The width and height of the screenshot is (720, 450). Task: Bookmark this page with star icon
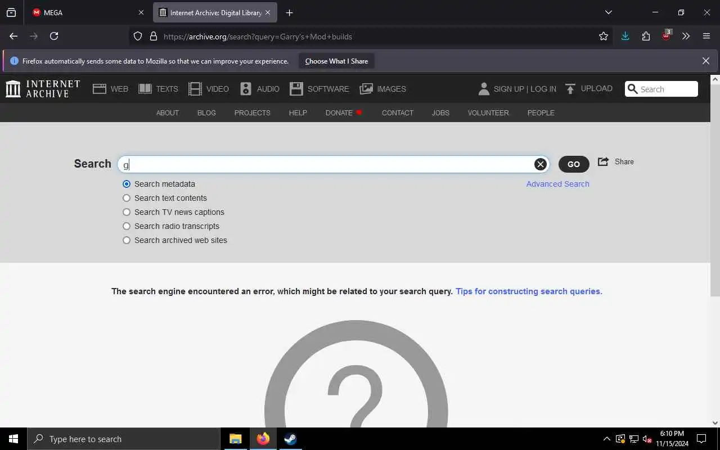pyautogui.click(x=604, y=37)
